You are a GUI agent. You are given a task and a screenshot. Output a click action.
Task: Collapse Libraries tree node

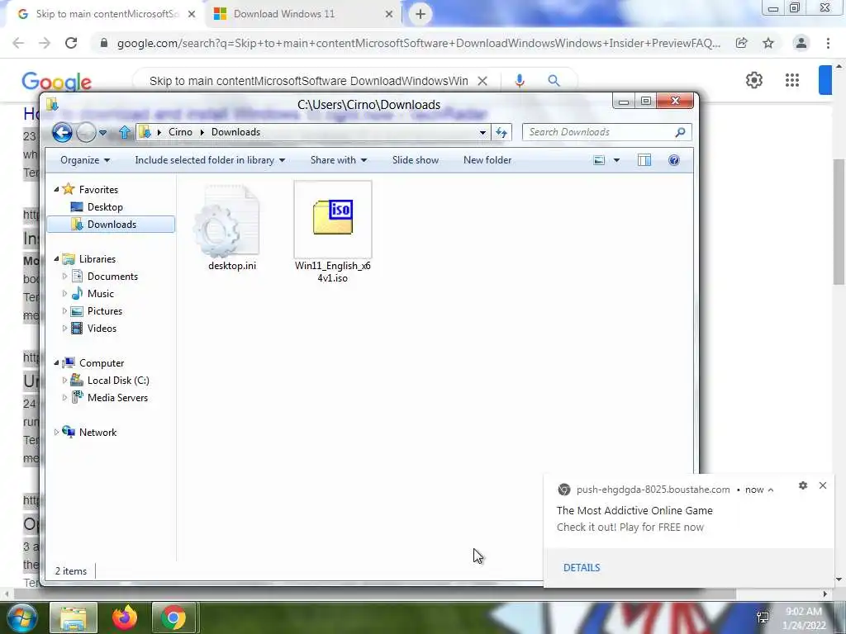[x=56, y=258]
